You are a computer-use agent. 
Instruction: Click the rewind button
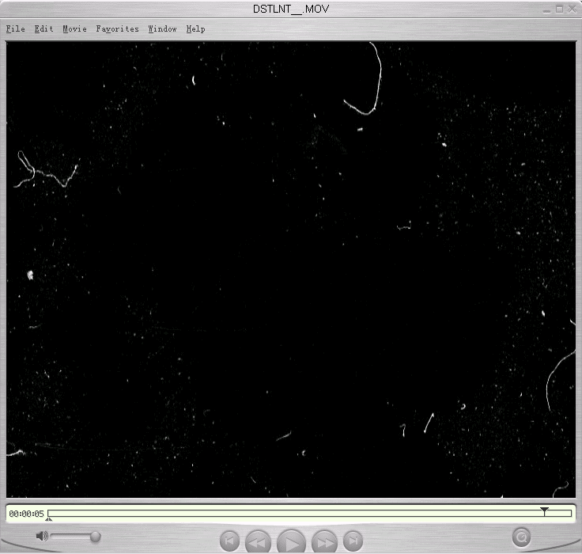(258, 542)
